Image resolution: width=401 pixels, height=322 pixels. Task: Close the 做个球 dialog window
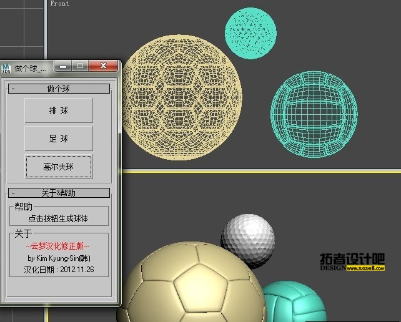[x=102, y=66]
